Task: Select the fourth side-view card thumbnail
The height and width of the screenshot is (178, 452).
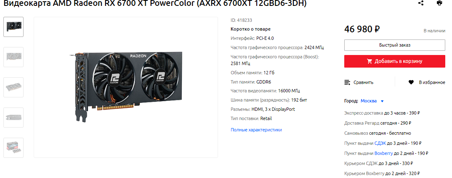Action: (x=13, y=117)
